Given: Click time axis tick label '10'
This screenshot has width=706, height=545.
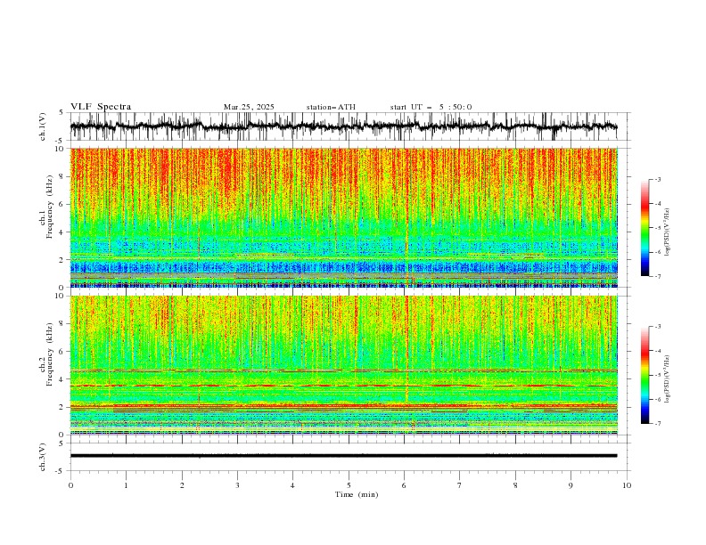Looking at the screenshot, I should [627, 485].
